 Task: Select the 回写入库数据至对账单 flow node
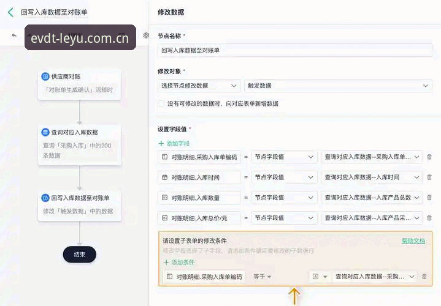tap(80, 206)
